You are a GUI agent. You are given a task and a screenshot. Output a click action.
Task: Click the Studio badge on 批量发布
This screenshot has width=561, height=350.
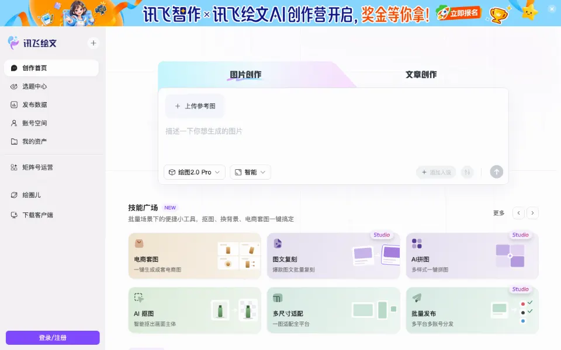(x=520, y=289)
